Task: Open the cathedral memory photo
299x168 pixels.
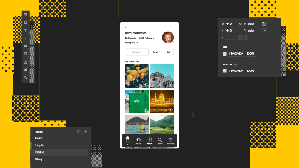Action: tap(162, 76)
